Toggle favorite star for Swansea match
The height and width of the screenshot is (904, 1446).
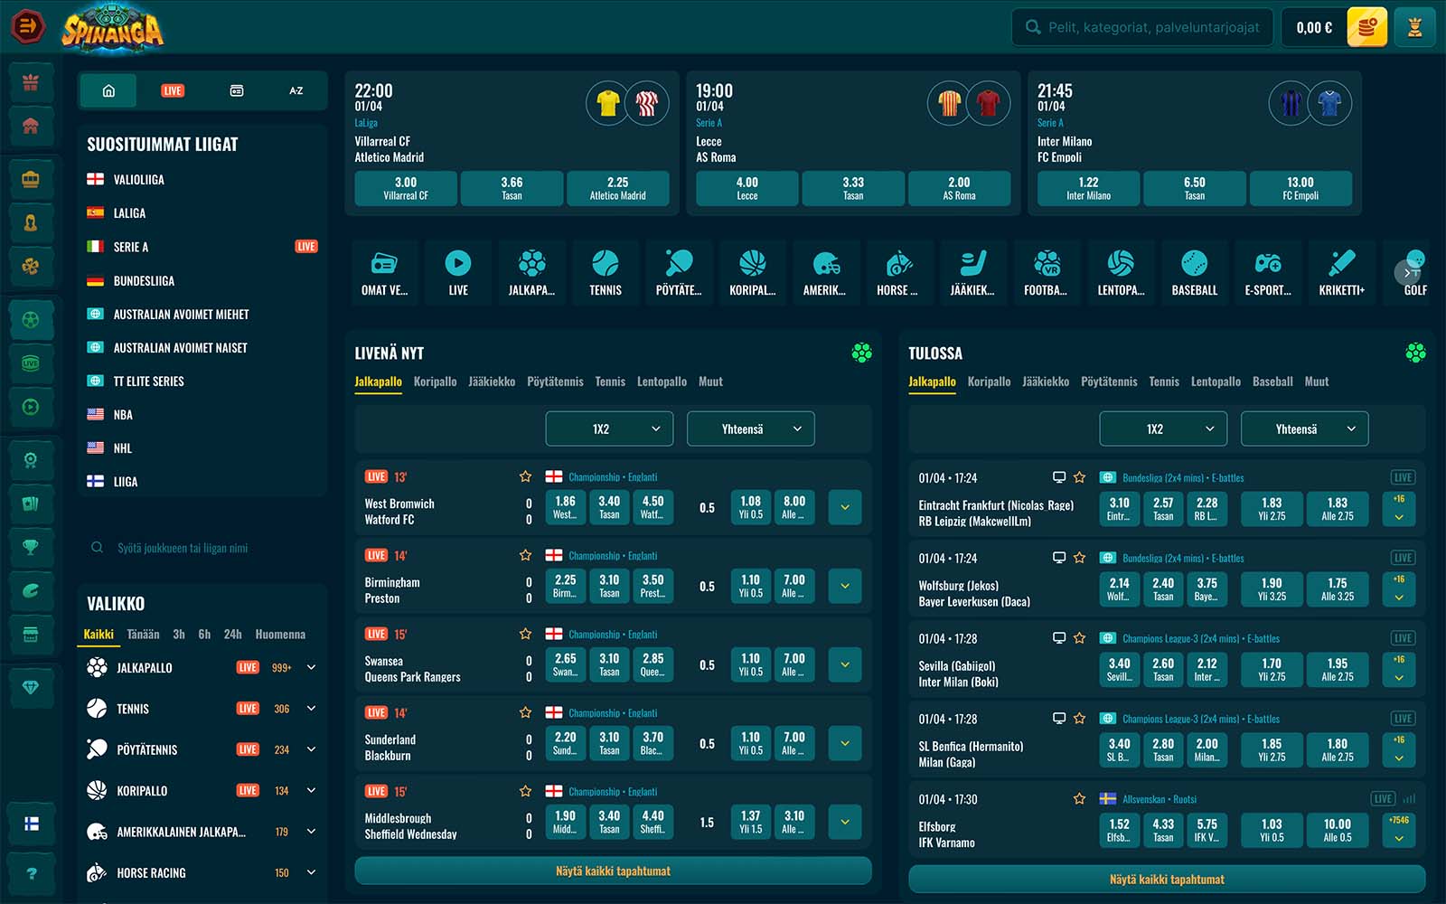pyautogui.click(x=525, y=634)
